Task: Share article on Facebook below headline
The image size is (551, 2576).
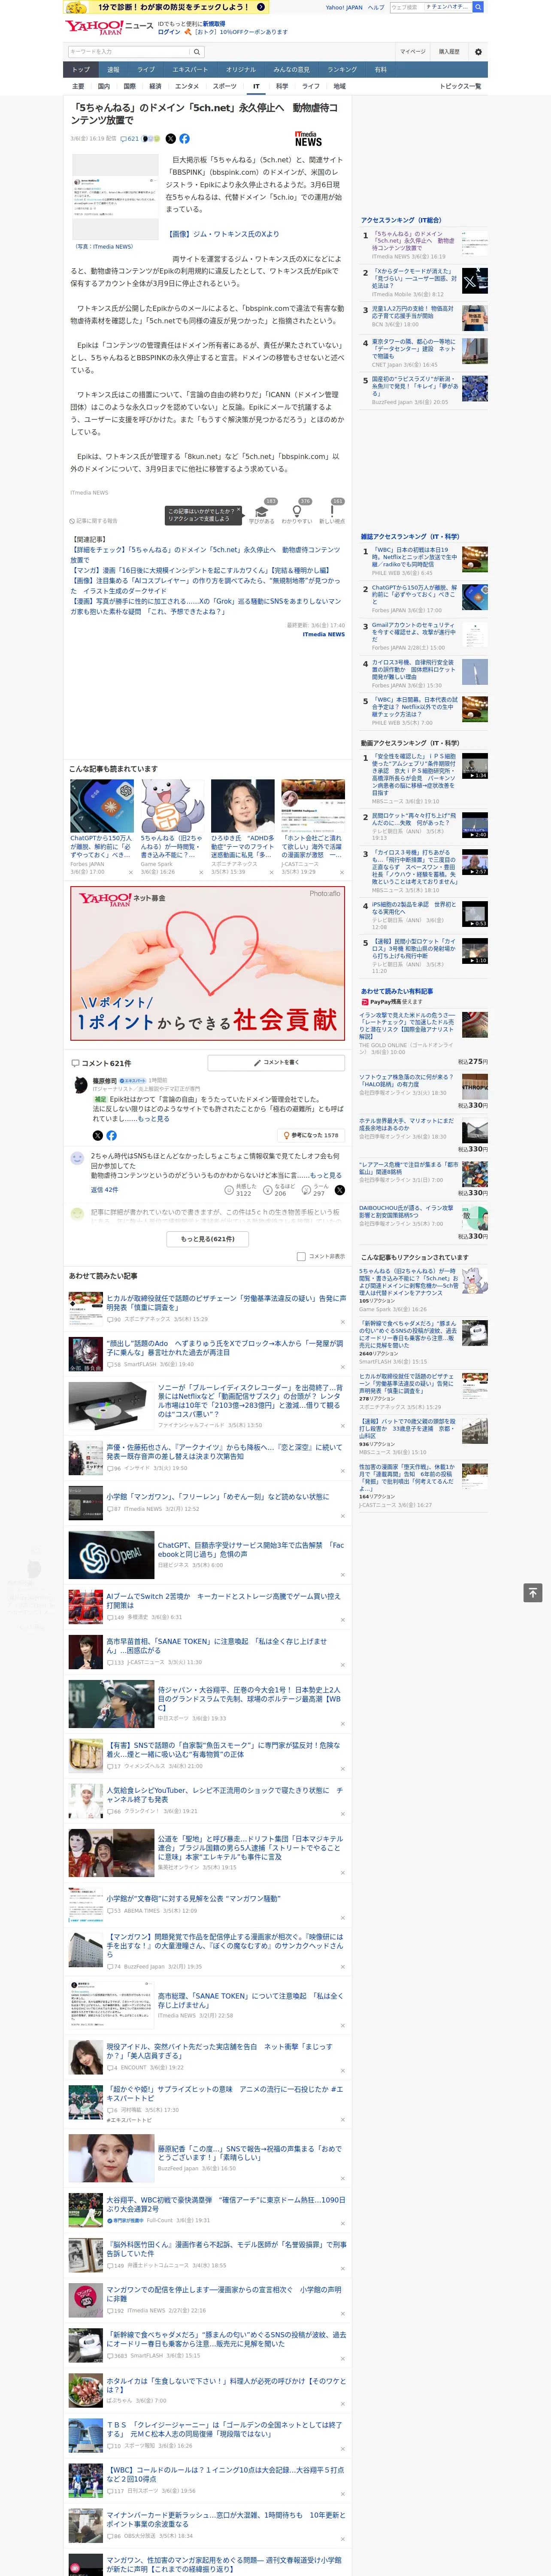Action: (x=184, y=139)
